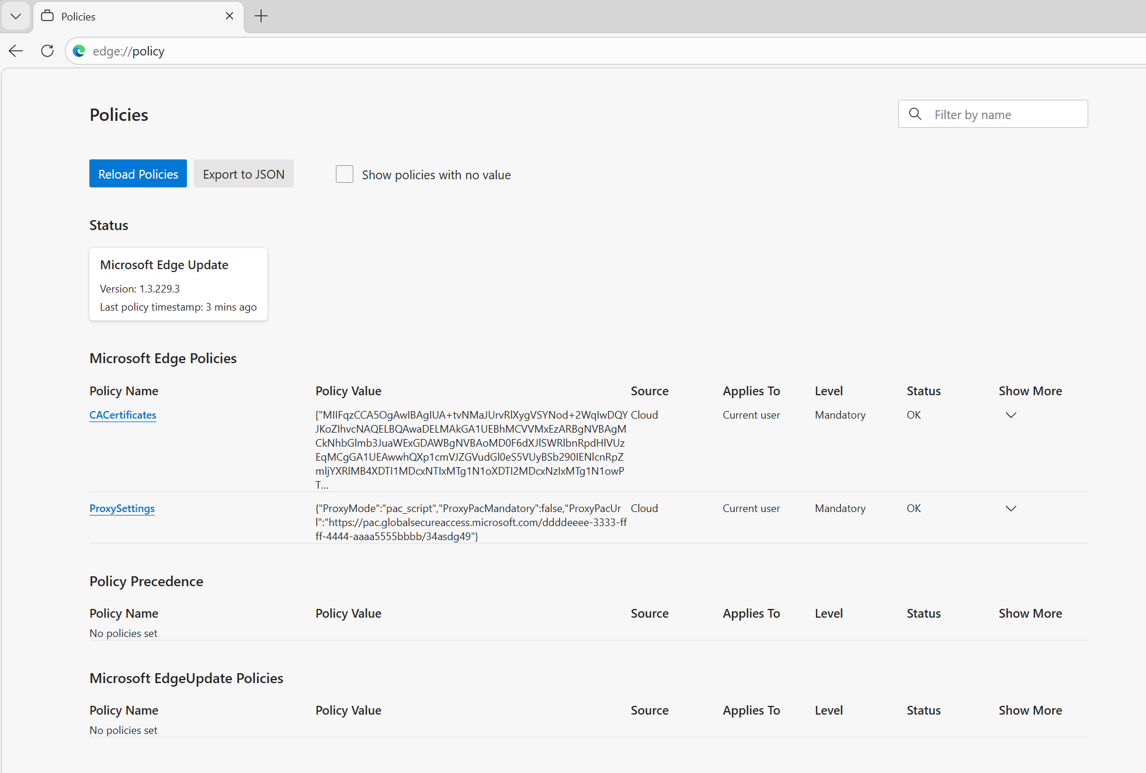Click the Microsoft Edge Policies heading
Screen dimensions: 1146x773
coord(163,358)
